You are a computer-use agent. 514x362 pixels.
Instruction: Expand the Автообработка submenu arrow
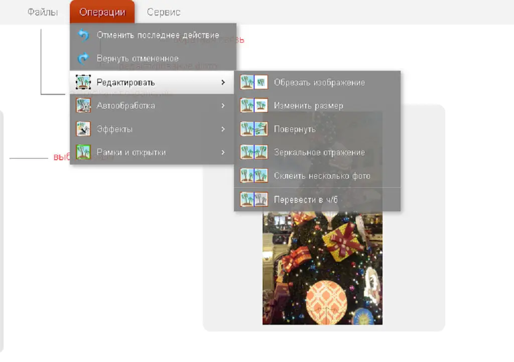point(223,105)
